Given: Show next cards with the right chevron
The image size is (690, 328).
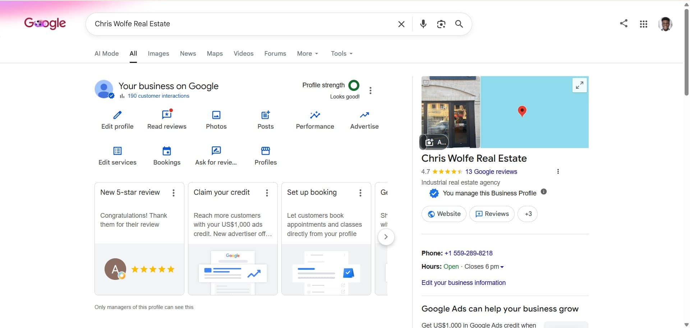Looking at the screenshot, I should pyautogui.click(x=386, y=237).
